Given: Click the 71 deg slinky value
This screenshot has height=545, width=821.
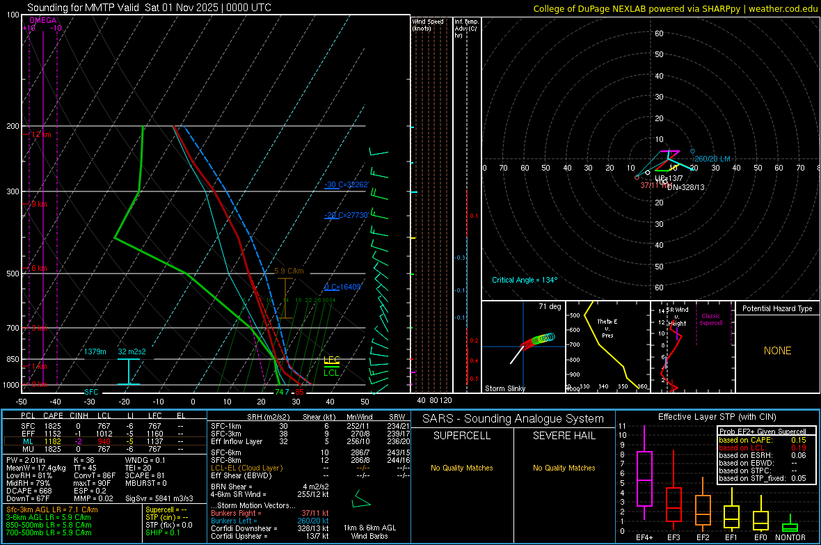Looking at the screenshot, I should [550, 306].
